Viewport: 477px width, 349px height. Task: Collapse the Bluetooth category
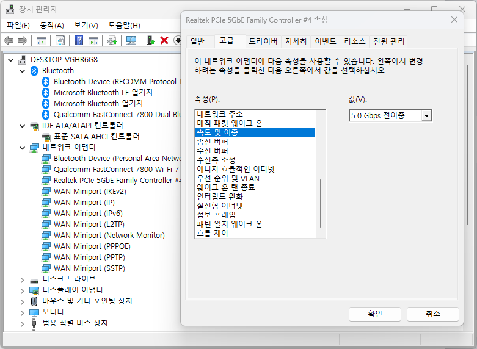pyautogui.click(x=22, y=71)
